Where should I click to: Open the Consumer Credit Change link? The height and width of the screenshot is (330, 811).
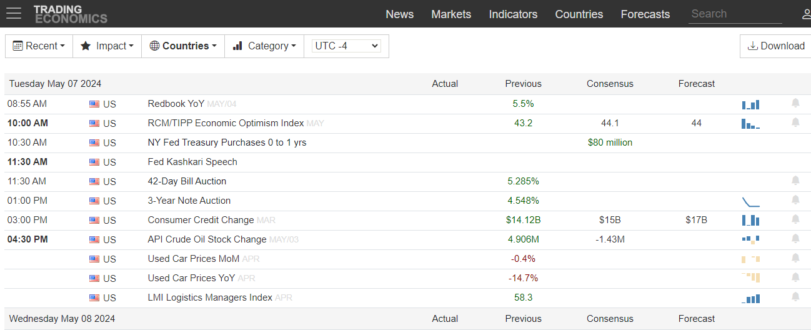point(201,220)
